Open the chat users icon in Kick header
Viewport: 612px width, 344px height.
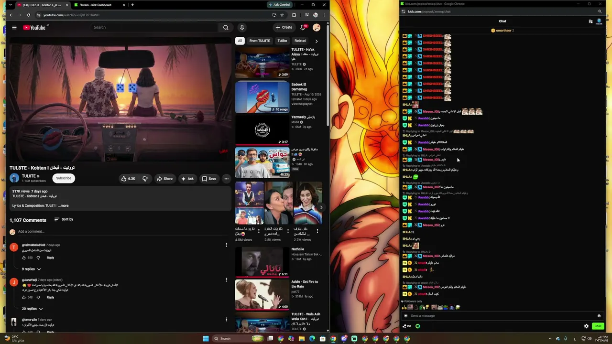click(x=591, y=21)
